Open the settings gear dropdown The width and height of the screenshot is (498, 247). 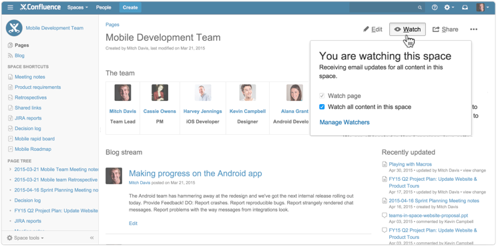449,7
